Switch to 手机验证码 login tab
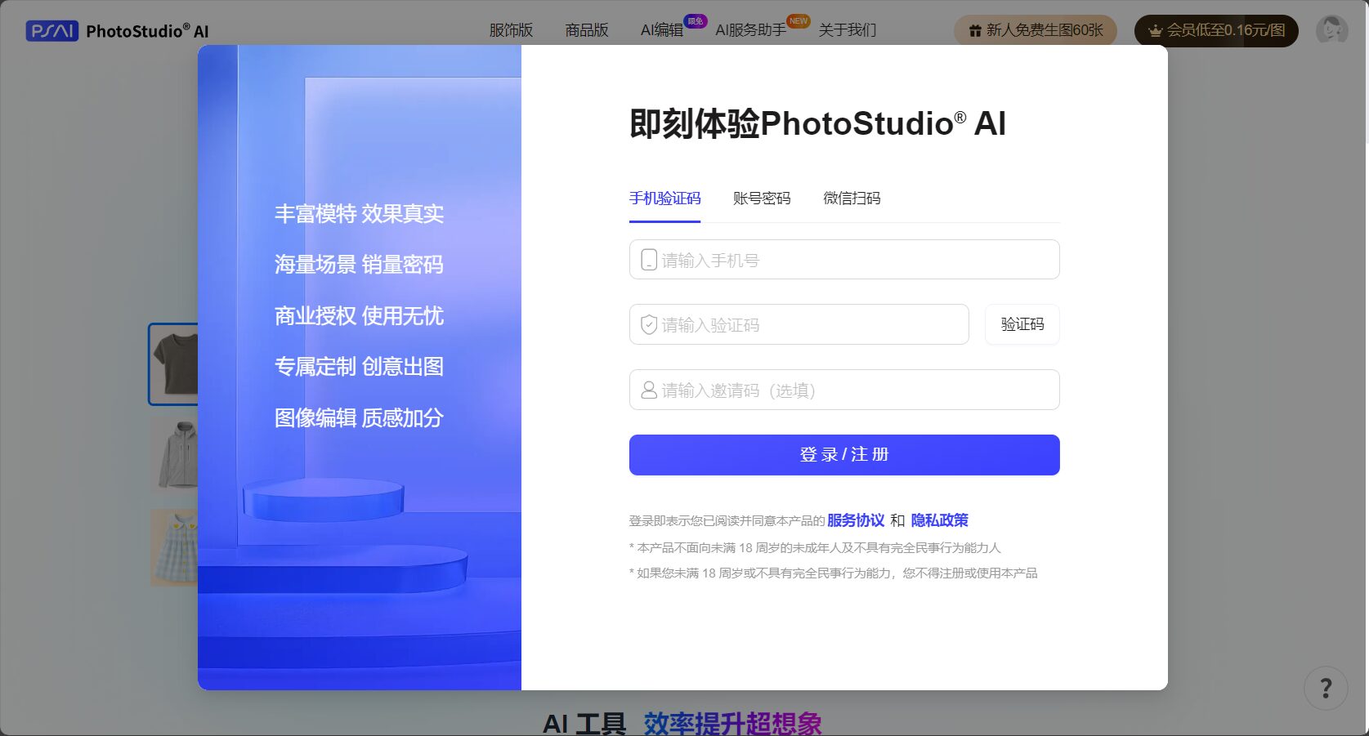The width and height of the screenshot is (1369, 736). pyautogui.click(x=664, y=198)
